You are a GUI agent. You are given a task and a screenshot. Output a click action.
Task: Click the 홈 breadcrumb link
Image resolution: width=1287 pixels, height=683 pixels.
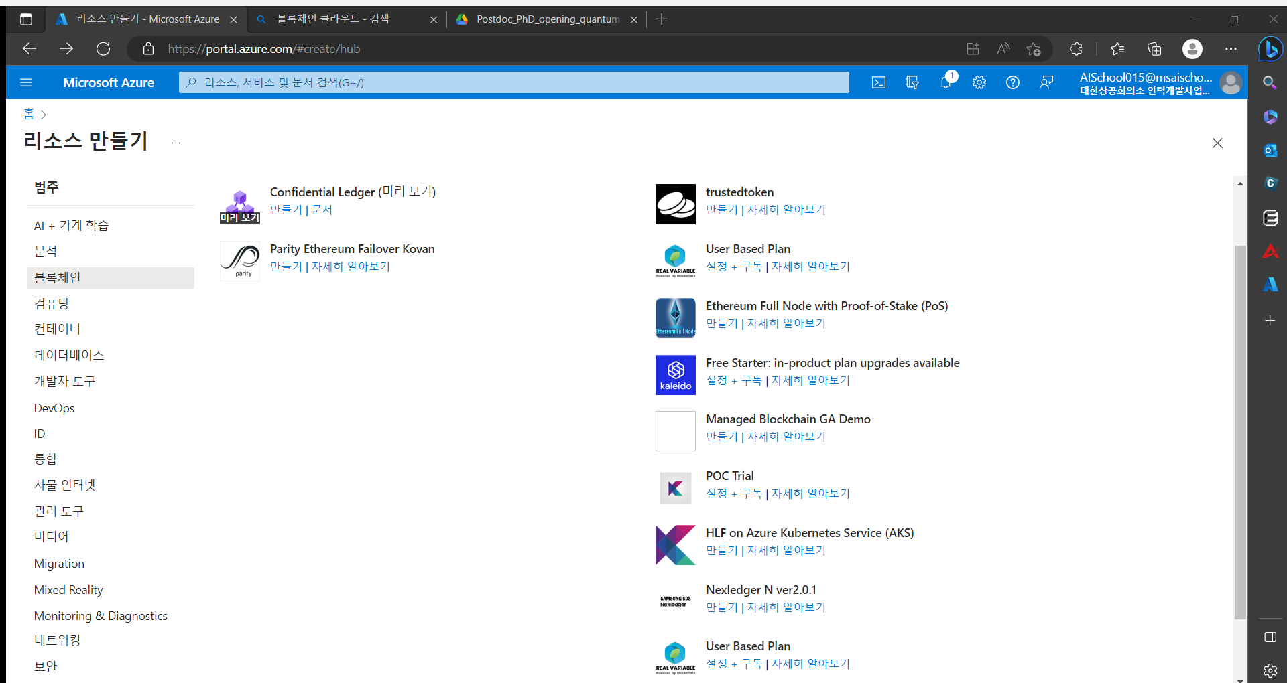[x=29, y=114]
